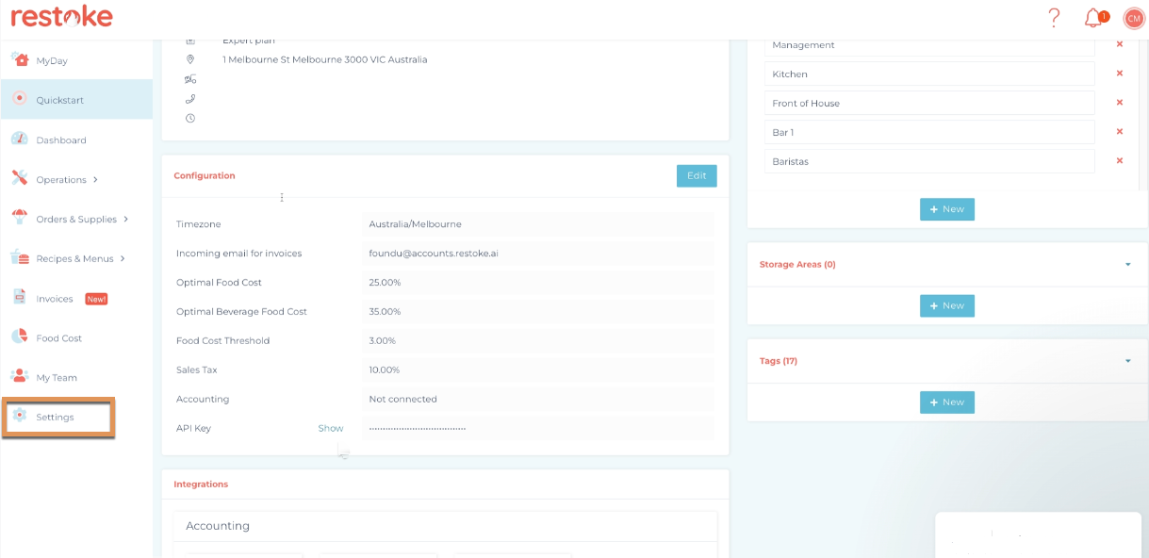Click the help question mark icon

pos(1055,18)
